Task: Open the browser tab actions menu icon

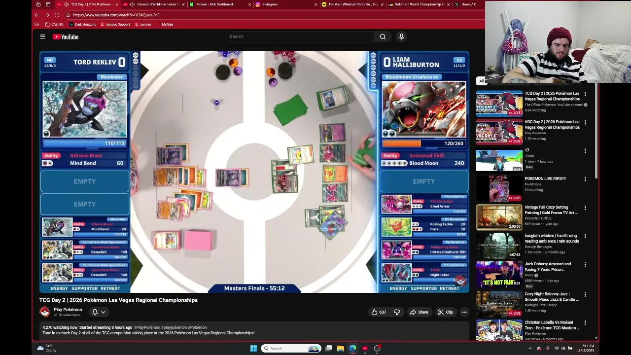Action: tap(38, 4)
